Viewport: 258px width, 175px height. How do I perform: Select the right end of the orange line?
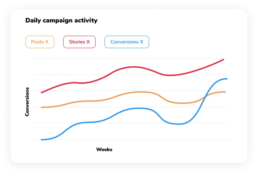pos(225,92)
